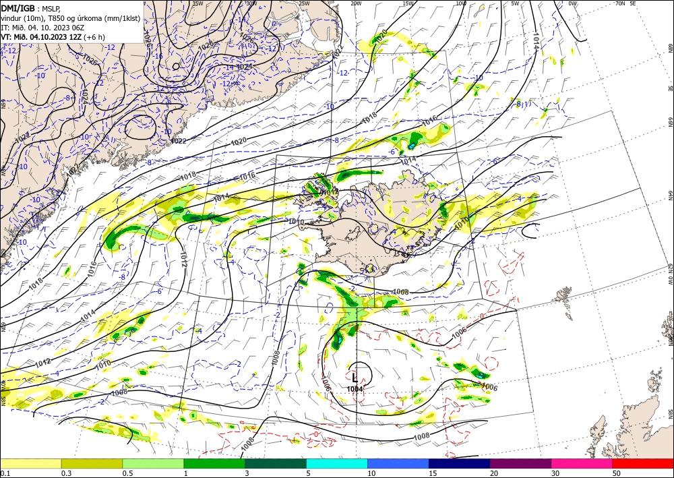The height and width of the screenshot is (478, 674).
Task: Click the '20W' longitude label
Action: click(356, 3)
